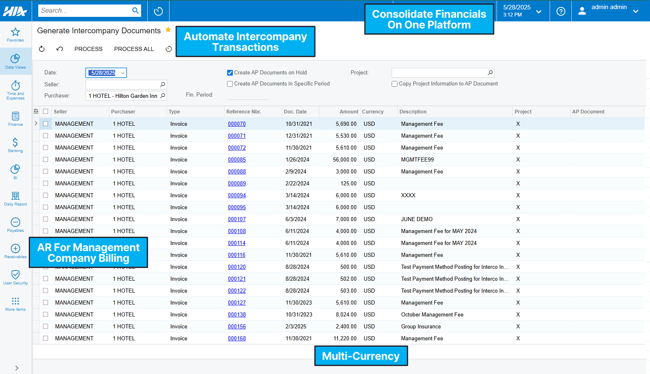Click the refresh toolbar icon

[42, 49]
